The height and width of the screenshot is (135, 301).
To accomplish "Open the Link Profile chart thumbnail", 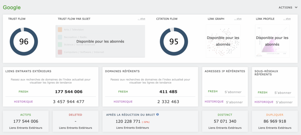I will (x=272, y=41).
